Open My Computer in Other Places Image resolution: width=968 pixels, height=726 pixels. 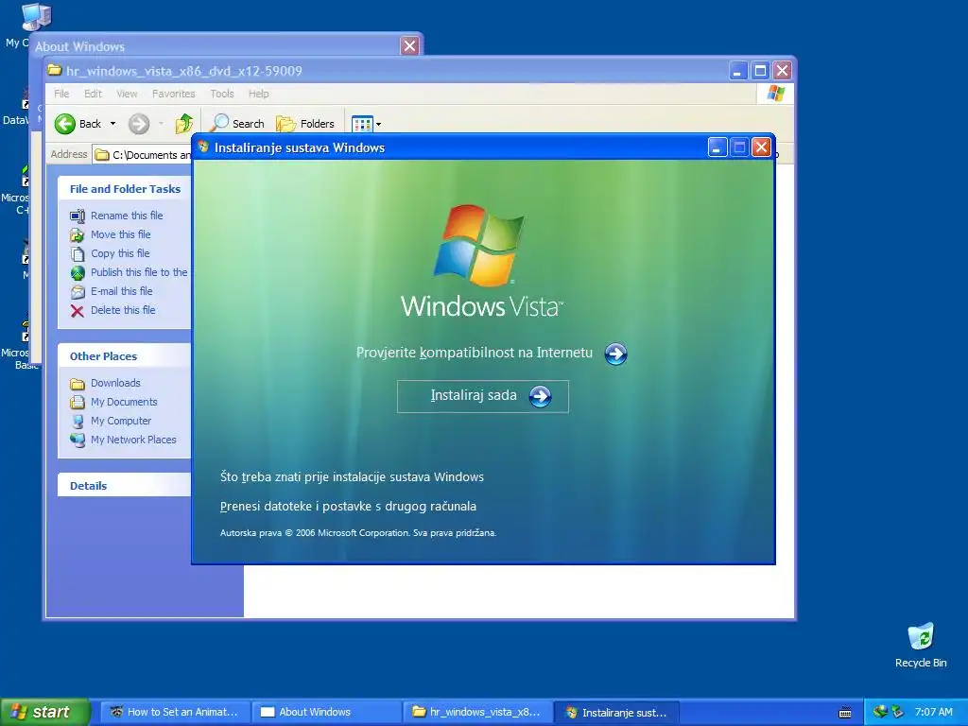(121, 421)
